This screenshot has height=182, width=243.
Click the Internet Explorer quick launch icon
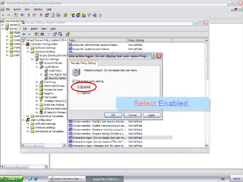click(x=36, y=179)
